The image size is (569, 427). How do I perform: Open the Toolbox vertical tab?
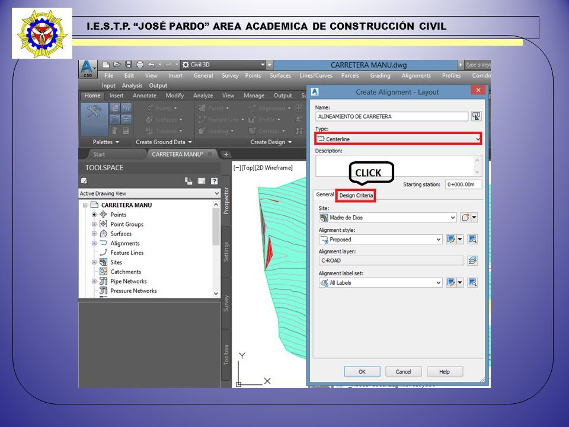point(226,355)
